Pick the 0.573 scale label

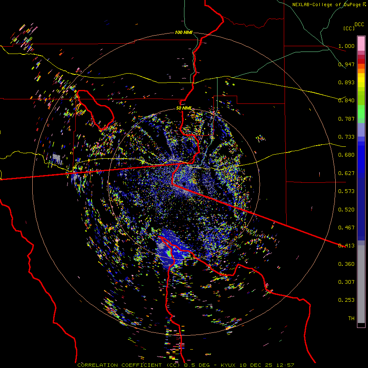346,191
